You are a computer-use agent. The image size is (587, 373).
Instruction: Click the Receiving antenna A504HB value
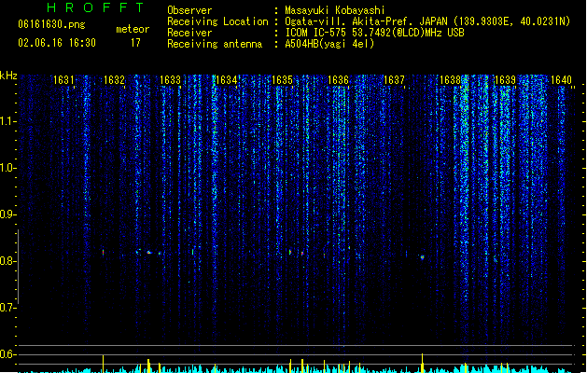point(329,44)
